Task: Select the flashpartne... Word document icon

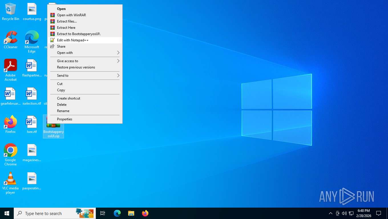Action: point(32,68)
